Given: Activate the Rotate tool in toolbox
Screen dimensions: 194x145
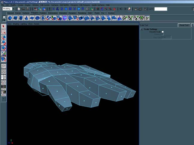Looking at the screenshot, I should pyautogui.click(x=4, y=43).
